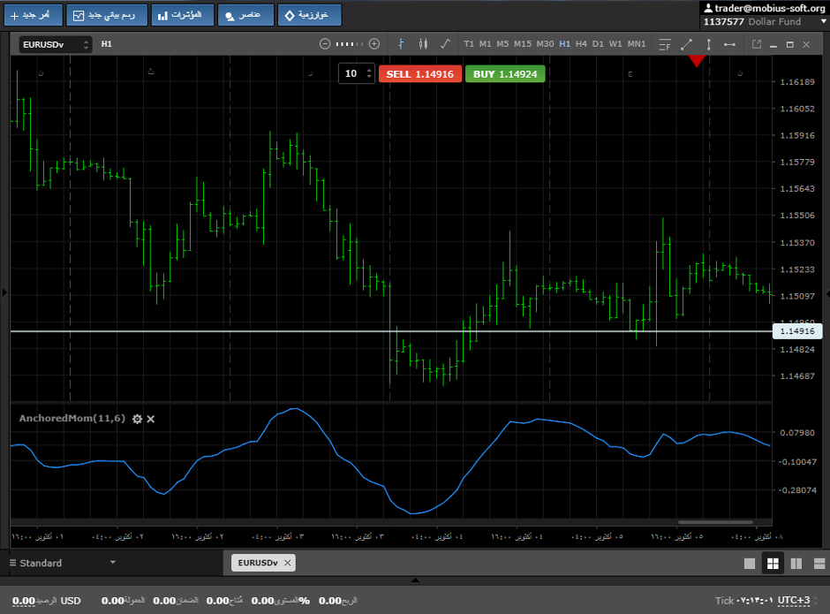Select the side-by-side column layout
The height and width of the screenshot is (614, 830).
tap(796, 563)
